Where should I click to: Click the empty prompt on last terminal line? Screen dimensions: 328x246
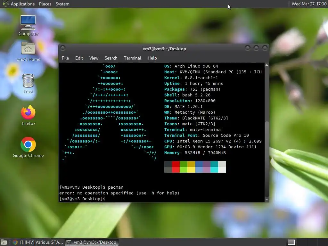click(82, 199)
